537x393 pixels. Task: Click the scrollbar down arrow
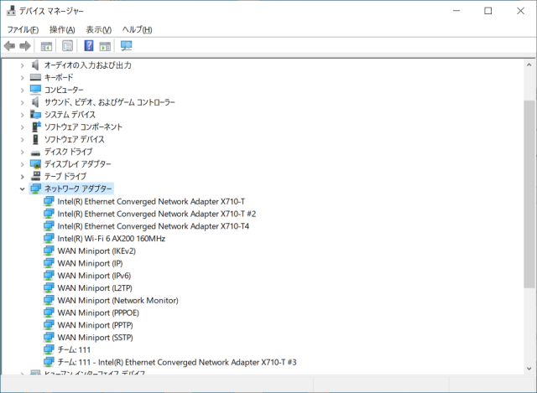(x=529, y=369)
